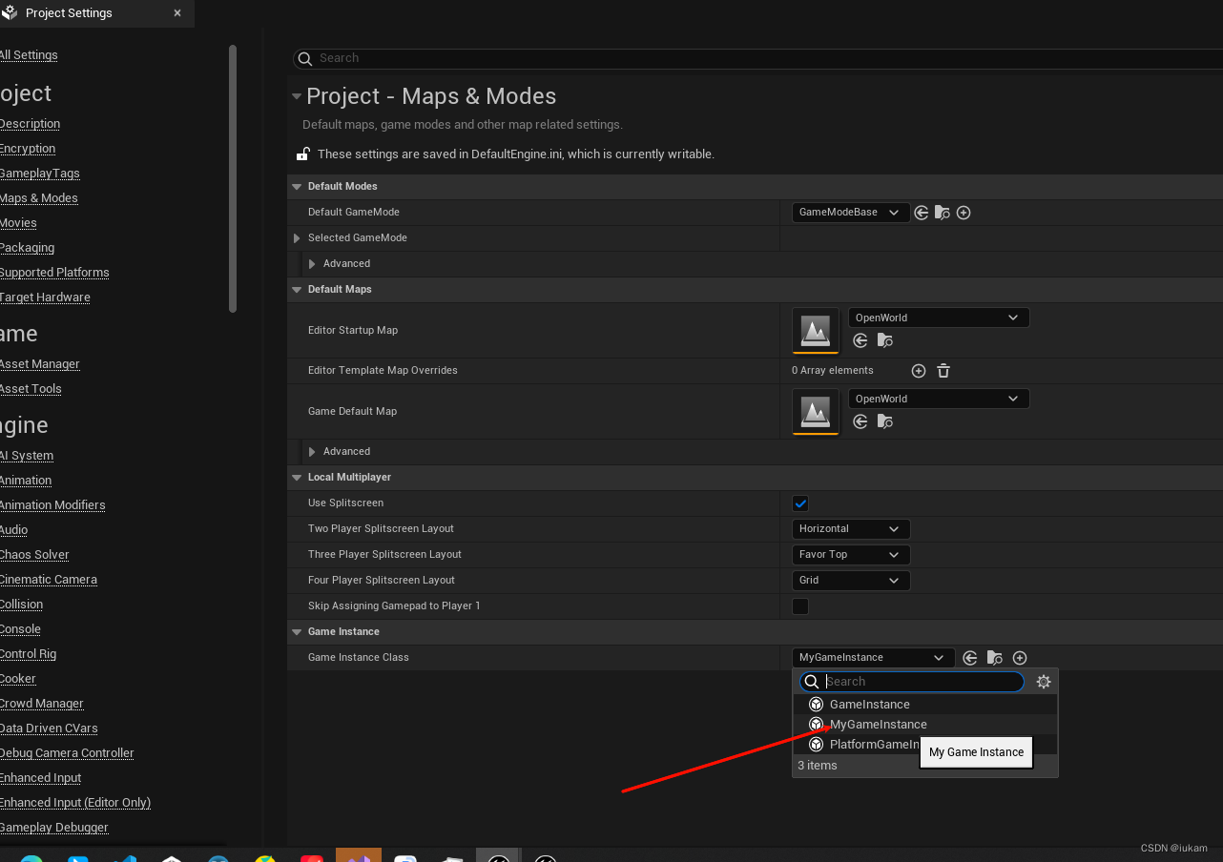Open Gameplay Debugger settings page
The image size is (1223, 862).
[53, 828]
